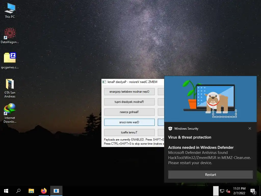This screenshot has width=261, height=196.
Task: Select the GTA San Andreas desktop icon
Action: tap(10, 88)
